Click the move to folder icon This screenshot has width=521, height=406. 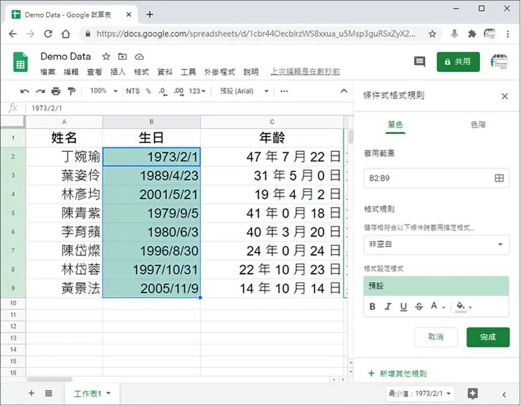coord(122,56)
